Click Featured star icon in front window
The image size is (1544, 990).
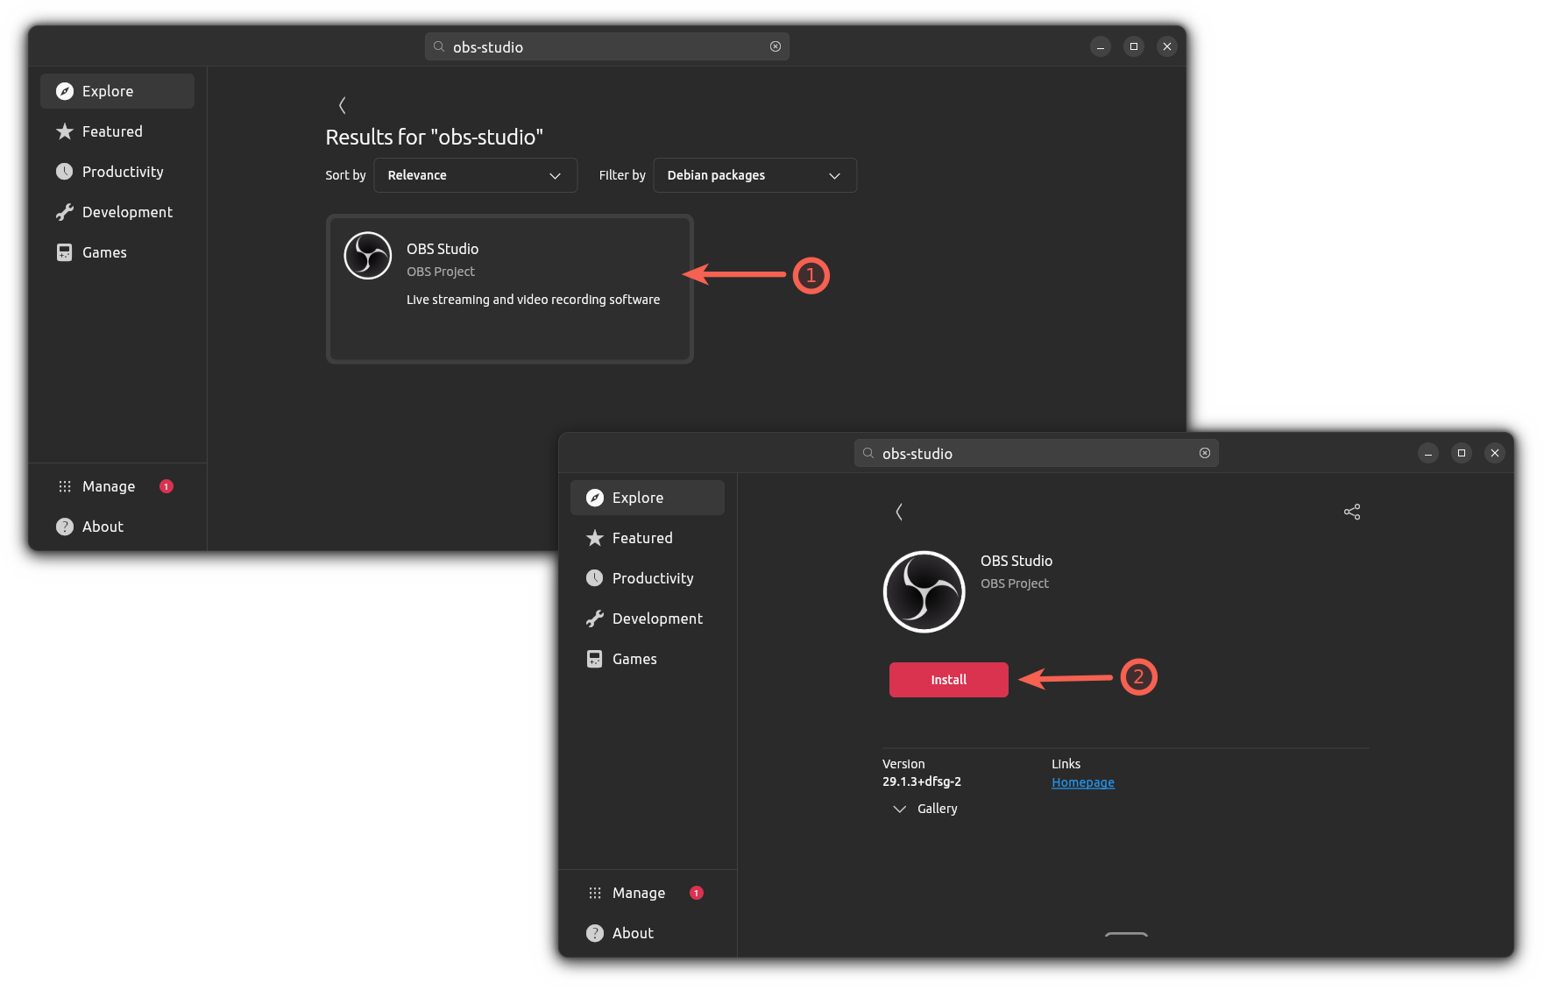pos(595,538)
